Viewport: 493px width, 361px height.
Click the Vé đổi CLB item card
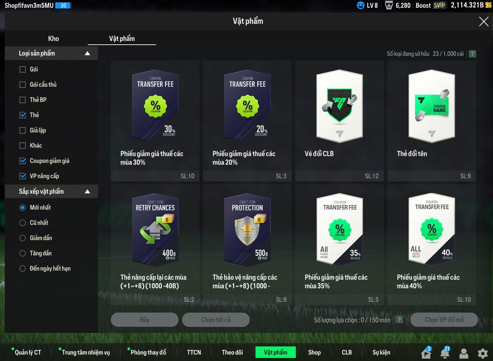point(339,121)
